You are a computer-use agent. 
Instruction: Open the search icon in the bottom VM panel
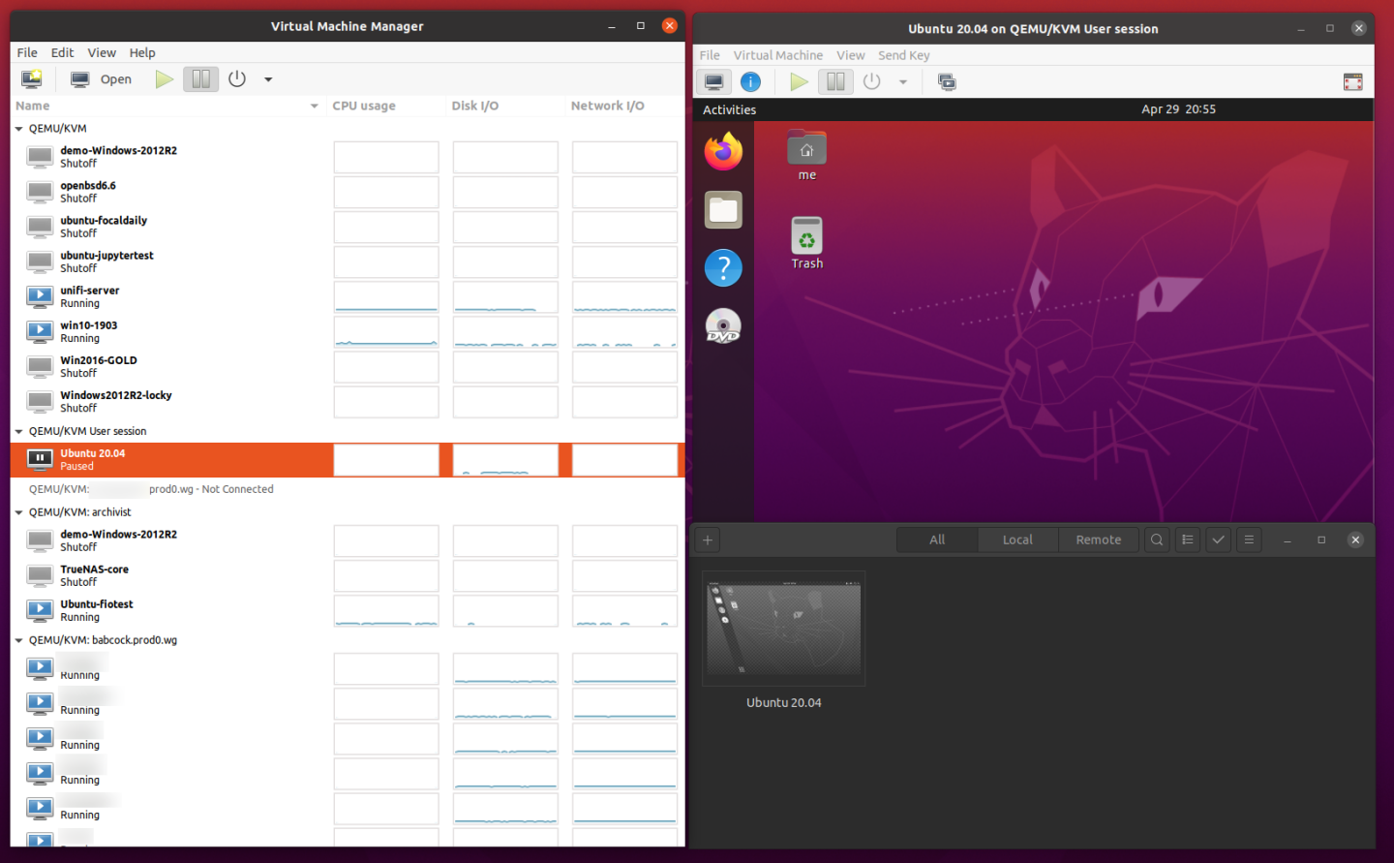click(1157, 539)
